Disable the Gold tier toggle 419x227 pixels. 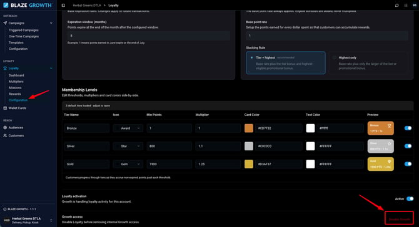coord(408,164)
